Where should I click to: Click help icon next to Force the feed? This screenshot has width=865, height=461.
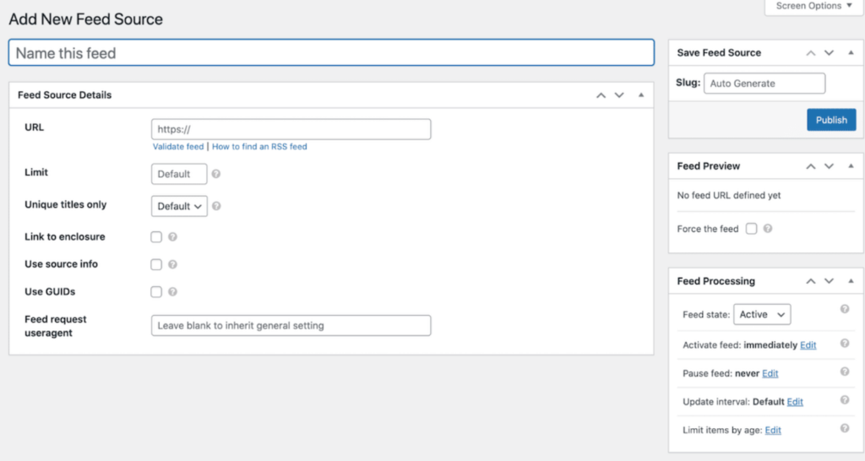tap(768, 229)
